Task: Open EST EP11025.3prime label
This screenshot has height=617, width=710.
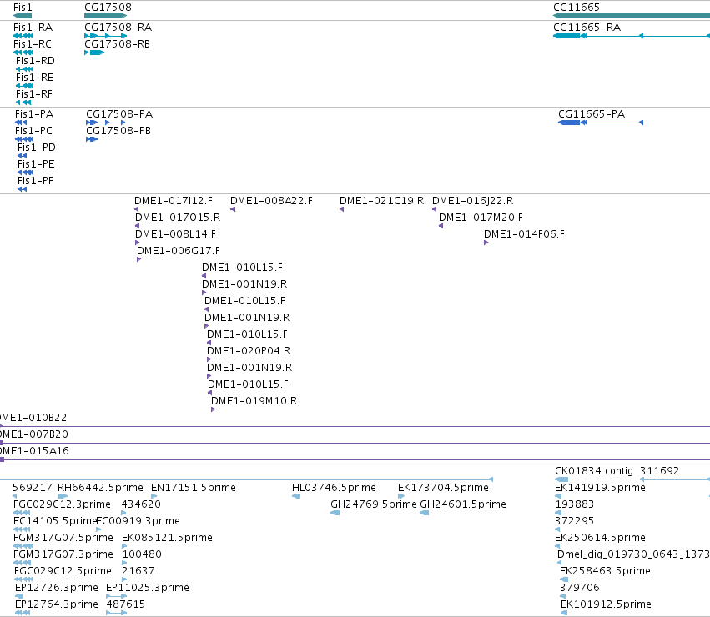Action: [147, 589]
